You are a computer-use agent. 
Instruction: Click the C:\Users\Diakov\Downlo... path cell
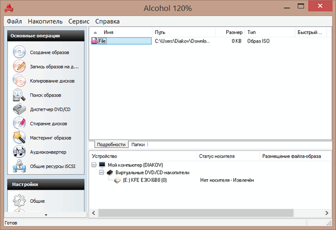(183, 41)
